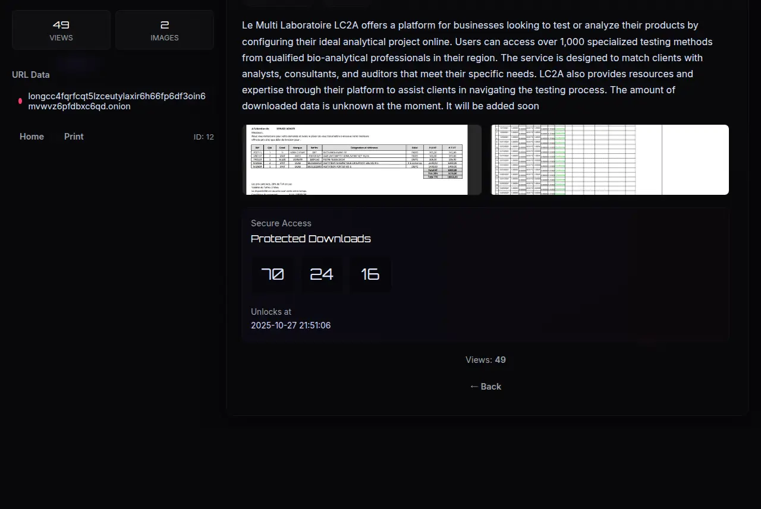Click the URL Data heading

[x=31, y=75]
